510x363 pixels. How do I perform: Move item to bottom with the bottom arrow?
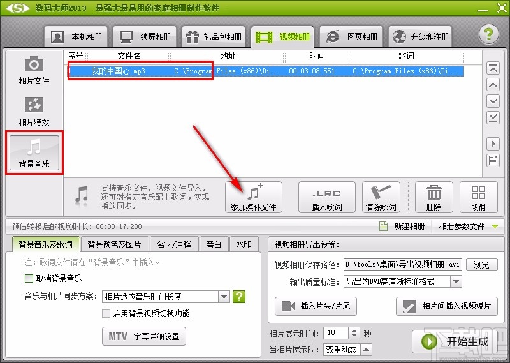[493, 117]
